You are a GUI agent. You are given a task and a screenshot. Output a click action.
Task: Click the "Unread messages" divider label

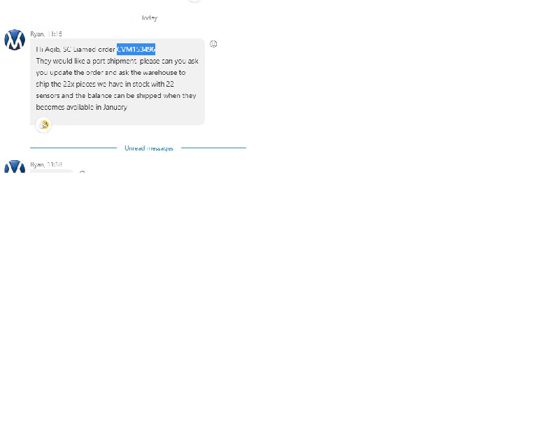pos(148,148)
